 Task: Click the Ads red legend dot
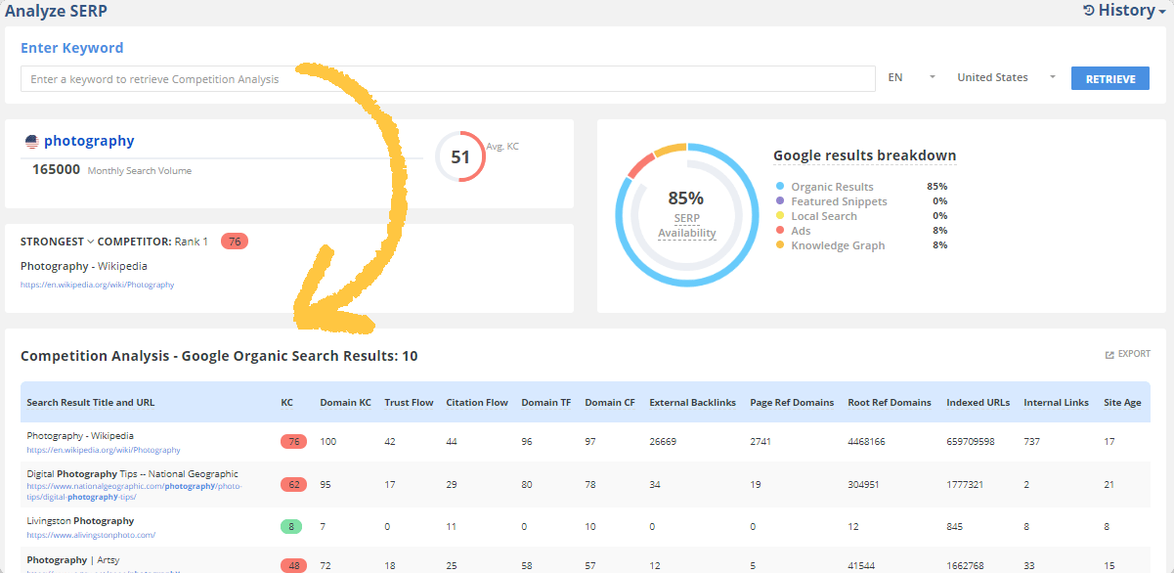[780, 231]
